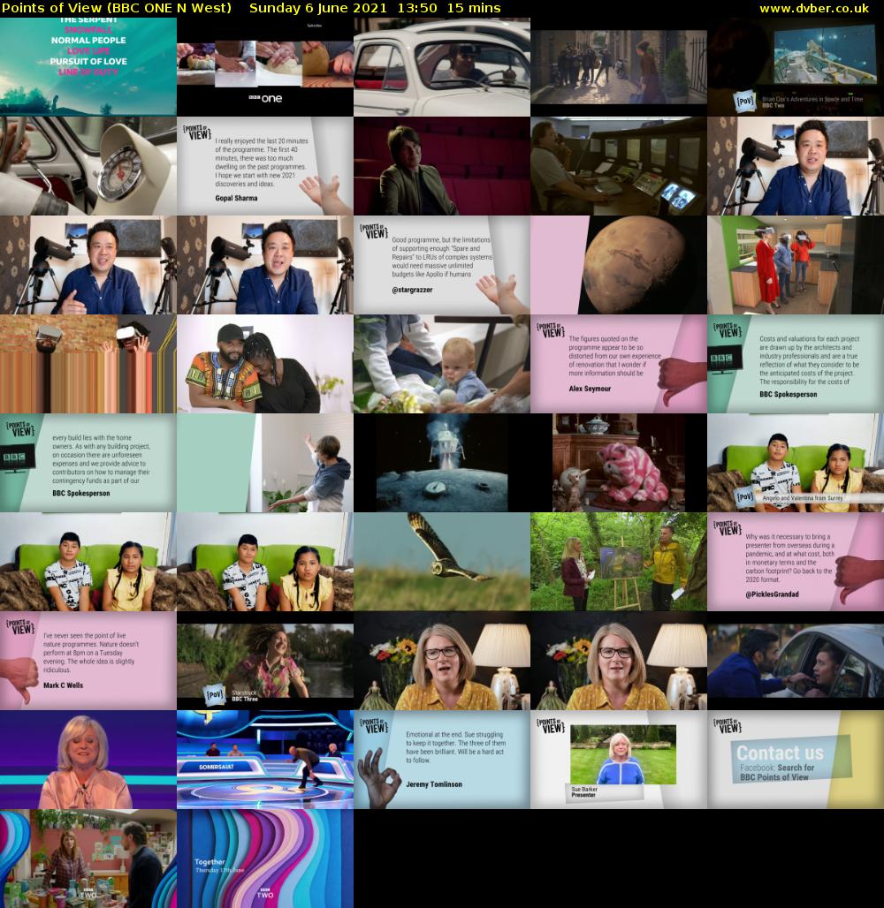Viewport: 884px width, 908px height.
Task: Open the drama titles list thumbnail
Action: pos(88,66)
